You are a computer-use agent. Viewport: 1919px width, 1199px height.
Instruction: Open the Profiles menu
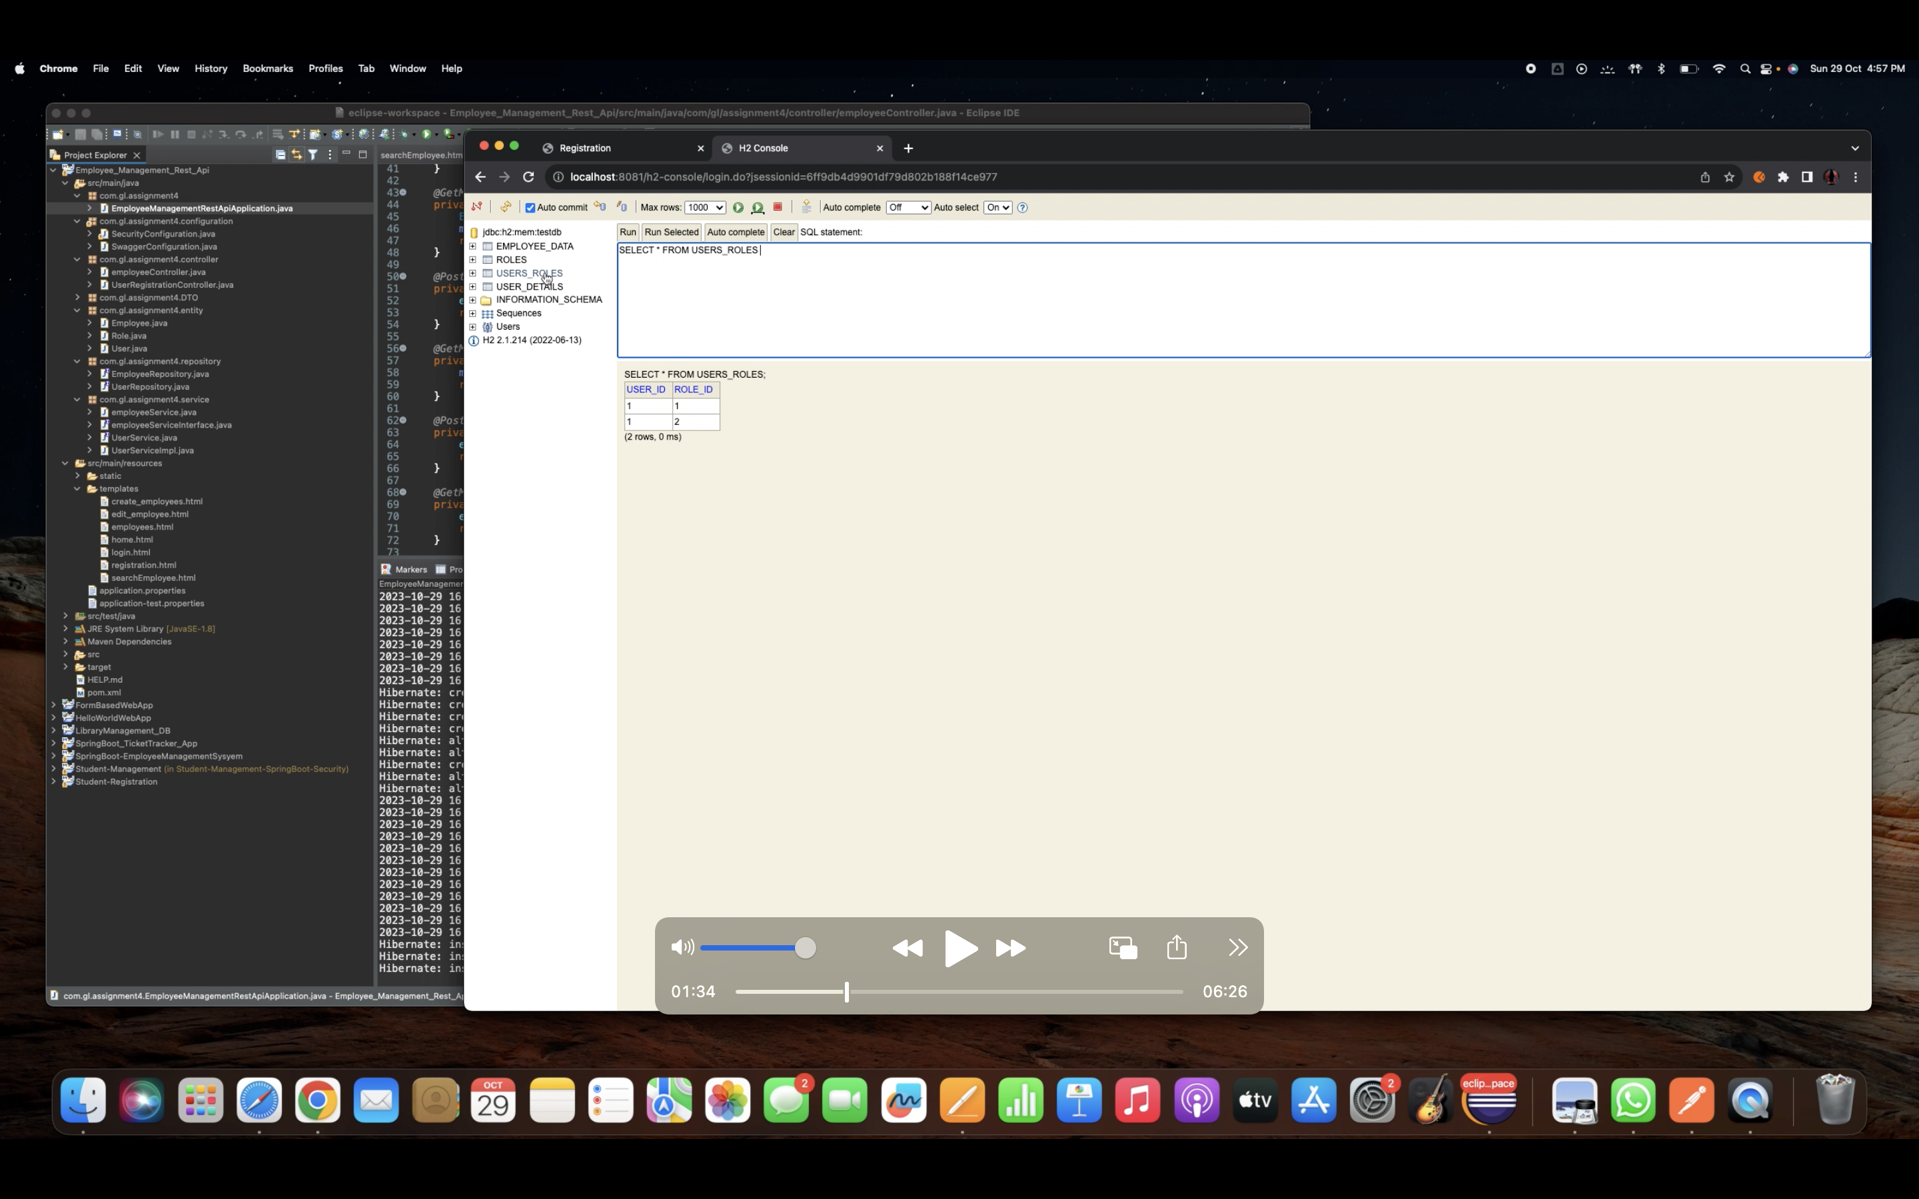point(325,68)
